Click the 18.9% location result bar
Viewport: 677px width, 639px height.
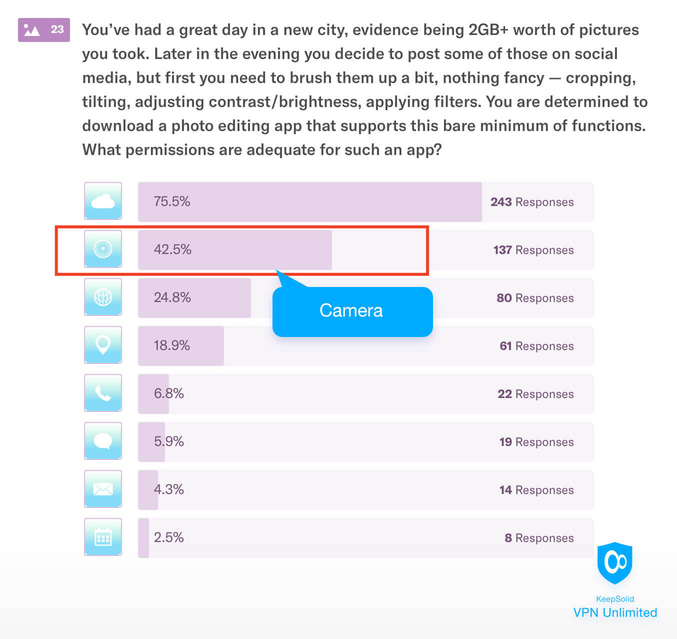[181, 345]
